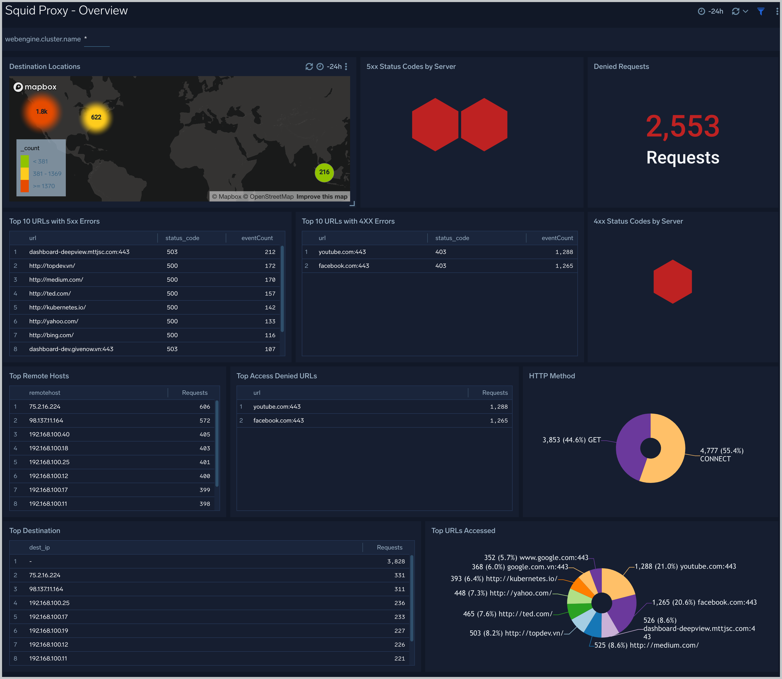Click the 3,853 (44.6%) GET pie label

pos(572,440)
